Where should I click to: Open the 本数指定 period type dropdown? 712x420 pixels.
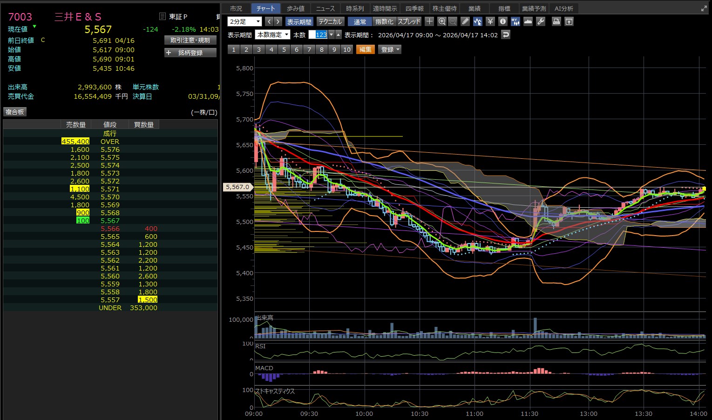[x=272, y=35]
